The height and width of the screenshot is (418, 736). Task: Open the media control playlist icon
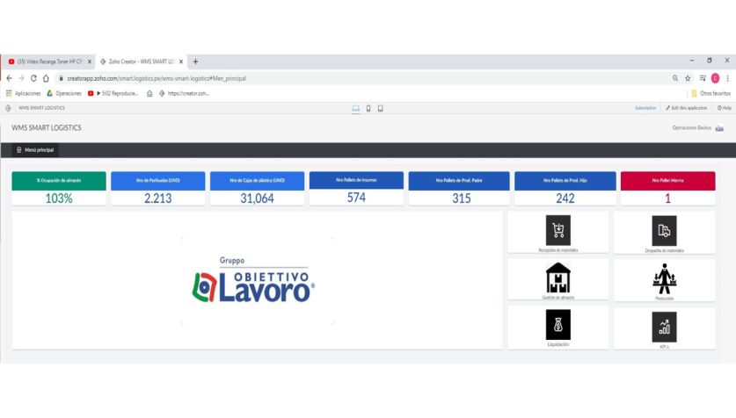[x=703, y=78]
